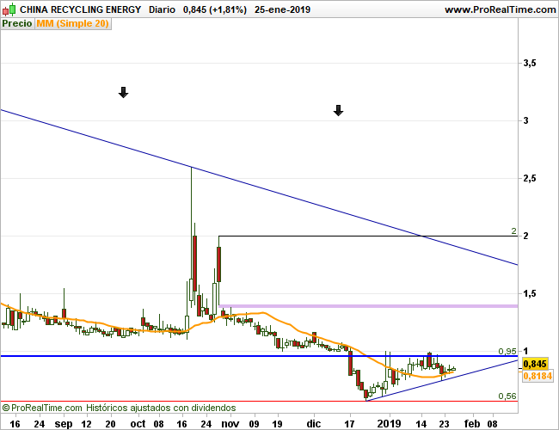
Task: Select the red horizontal 0,56 support line
Action: point(259,401)
